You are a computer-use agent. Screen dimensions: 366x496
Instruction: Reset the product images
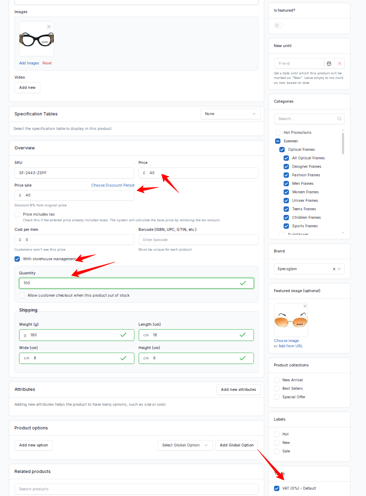coord(47,63)
